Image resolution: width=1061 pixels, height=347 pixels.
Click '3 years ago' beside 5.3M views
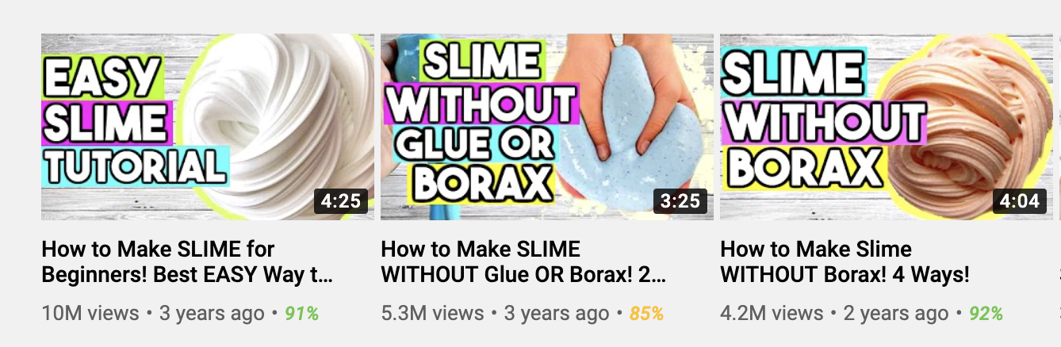pyautogui.click(x=557, y=314)
